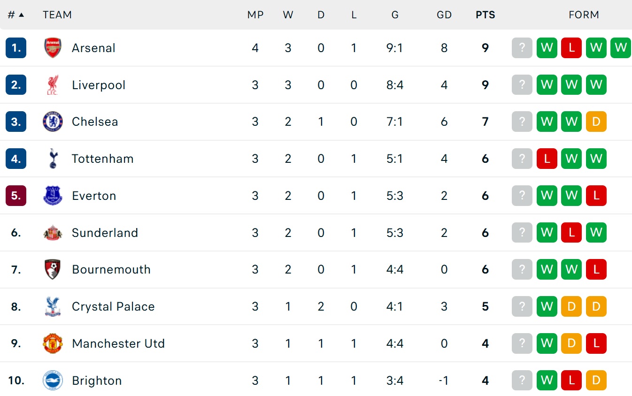Click the Chelsea club crest
632x396 pixels.
53,122
